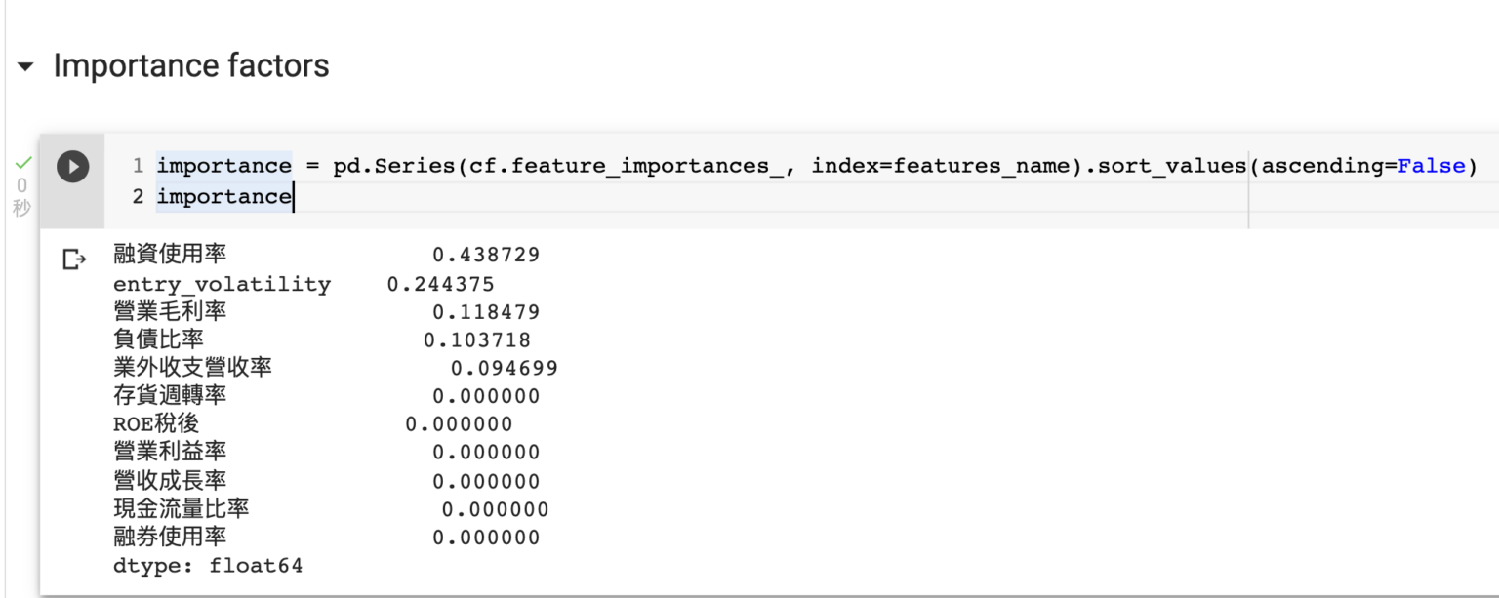Collapse the Importance factors section
Image resolution: width=1499 pixels, height=598 pixels.
(x=25, y=67)
